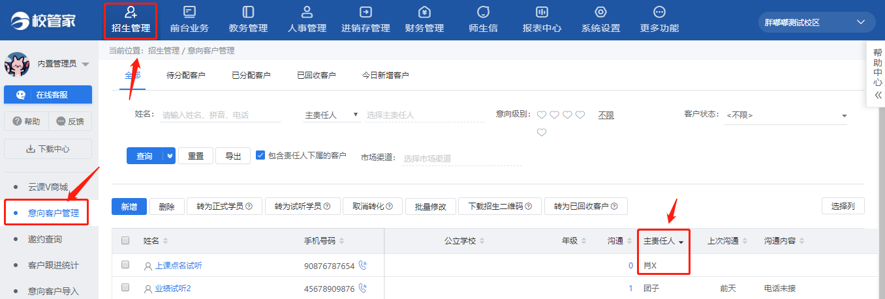Switch to the 待分配客户 tab
The image size is (885, 299).
point(186,76)
